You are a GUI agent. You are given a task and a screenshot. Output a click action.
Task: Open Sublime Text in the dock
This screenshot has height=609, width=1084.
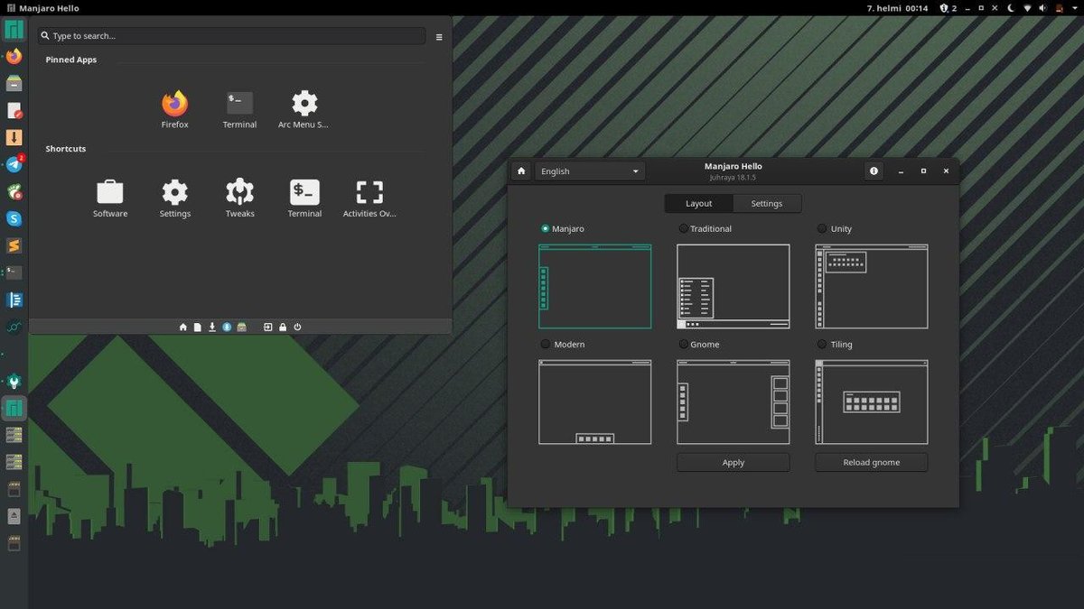tap(14, 245)
